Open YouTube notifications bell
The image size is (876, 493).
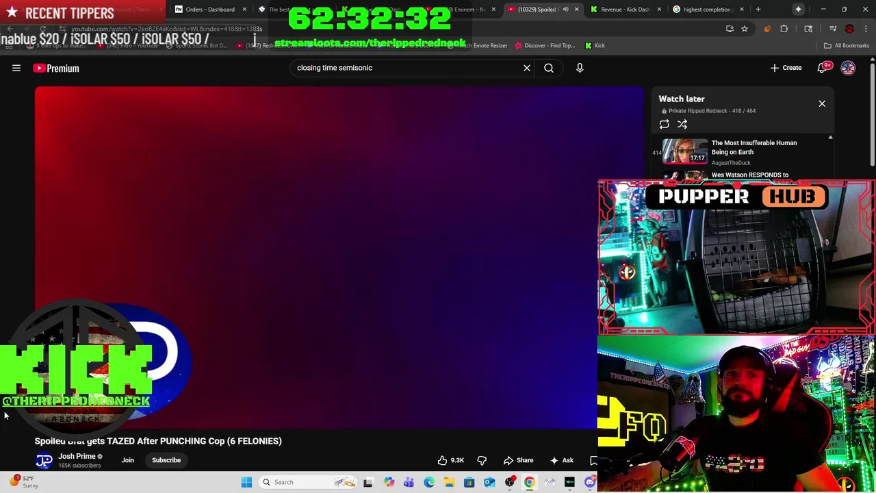[x=823, y=68]
